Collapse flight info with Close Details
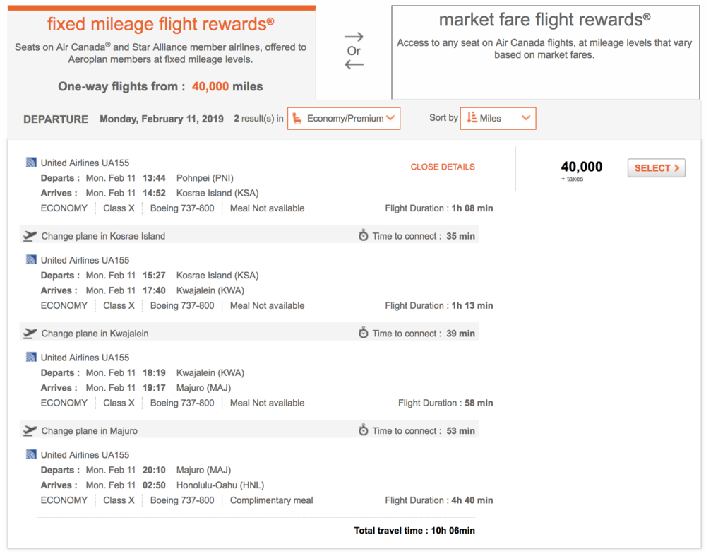Viewport: 706px width, 554px height. [x=443, y=167]
